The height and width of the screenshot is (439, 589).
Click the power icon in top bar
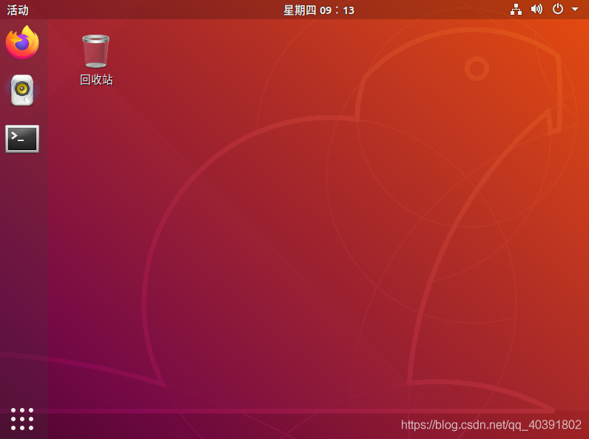558,9
